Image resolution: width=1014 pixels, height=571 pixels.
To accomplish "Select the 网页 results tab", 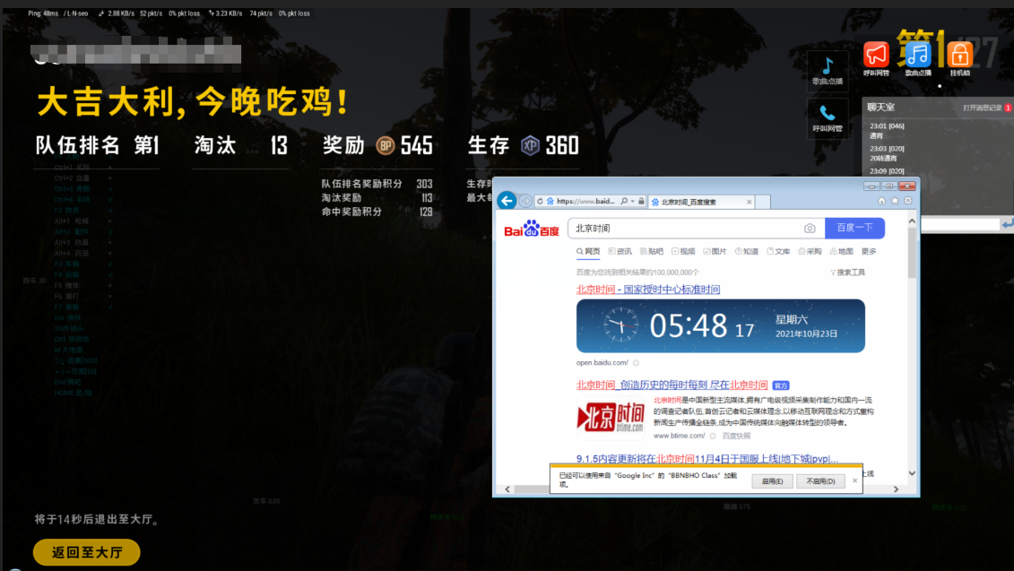I will tap(588, 252).
